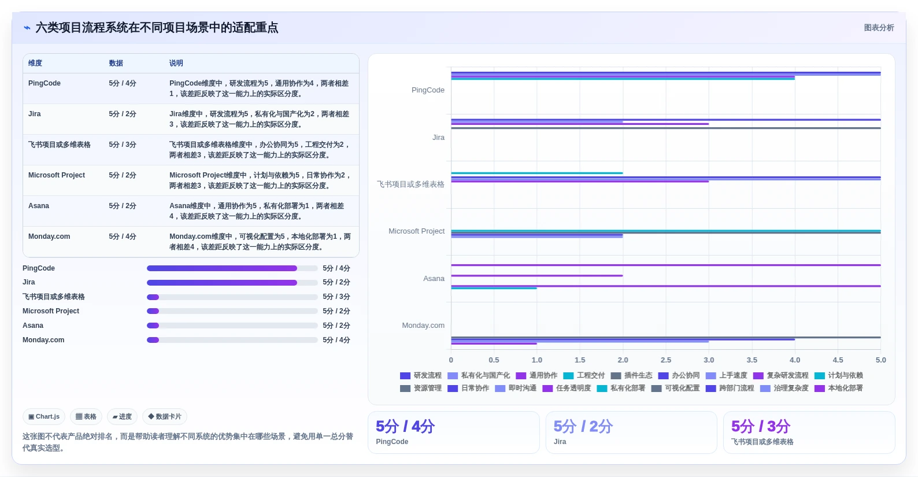Click the 飞书项目或多维表格 y-axis label on the chart
The height and width of the screenshot is (477, 918).
coord(410,184)
